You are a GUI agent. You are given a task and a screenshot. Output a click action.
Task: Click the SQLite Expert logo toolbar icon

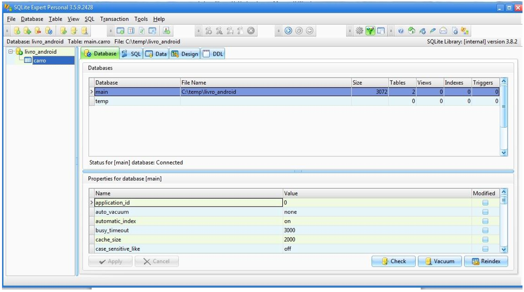click(x=465, y=31)
